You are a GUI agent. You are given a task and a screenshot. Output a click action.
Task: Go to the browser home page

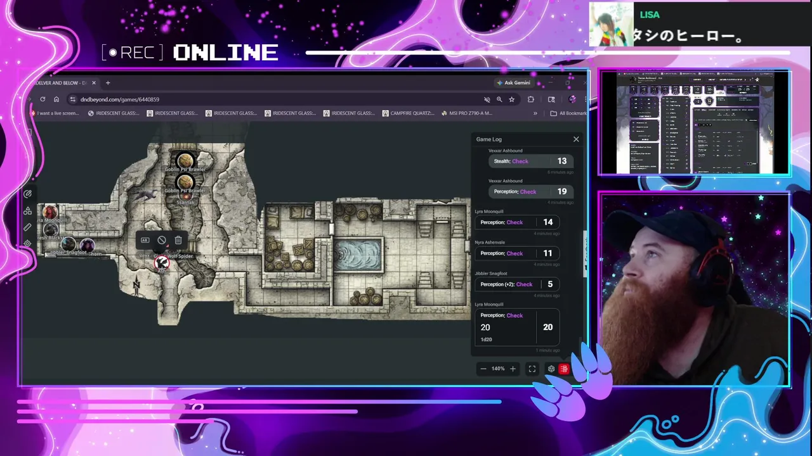pyautogui.click(x=56, y=99)
